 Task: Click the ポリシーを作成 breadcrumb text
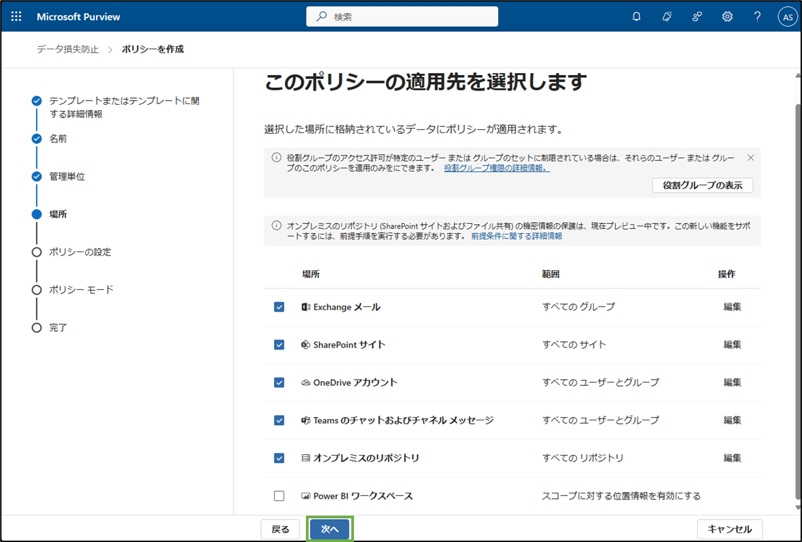pos(153,49)
